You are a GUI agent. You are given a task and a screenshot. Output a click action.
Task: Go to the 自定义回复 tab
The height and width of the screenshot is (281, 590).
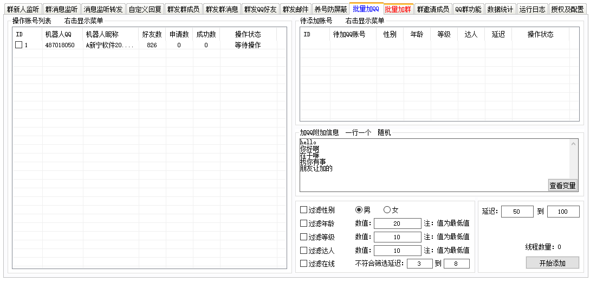pyautogui.click(x=145, y=9)
